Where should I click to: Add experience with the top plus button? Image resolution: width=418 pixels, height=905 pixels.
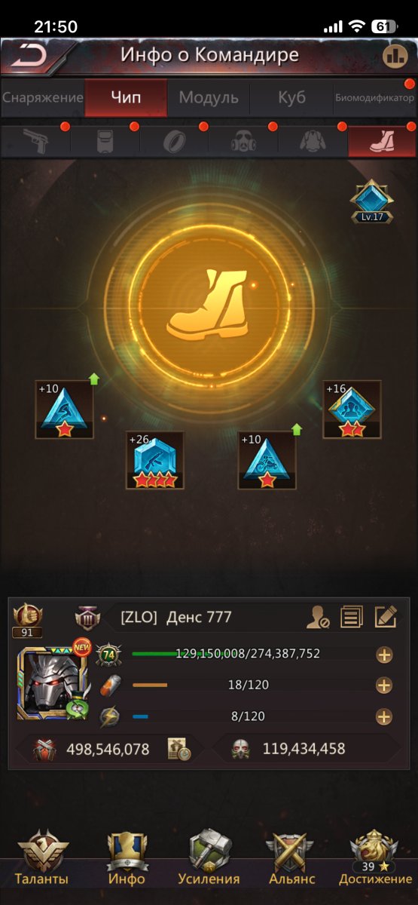(x=384, y=655)
